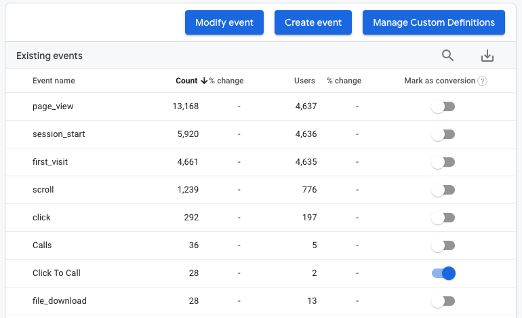Screen dimensions: 522x318
Task: Disable conversion for Click To Call
Action: tap(443, 273)
